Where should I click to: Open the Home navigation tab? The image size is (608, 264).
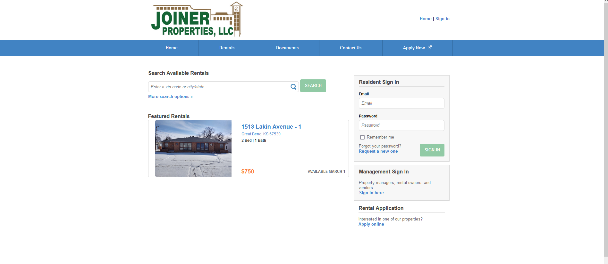172,48
